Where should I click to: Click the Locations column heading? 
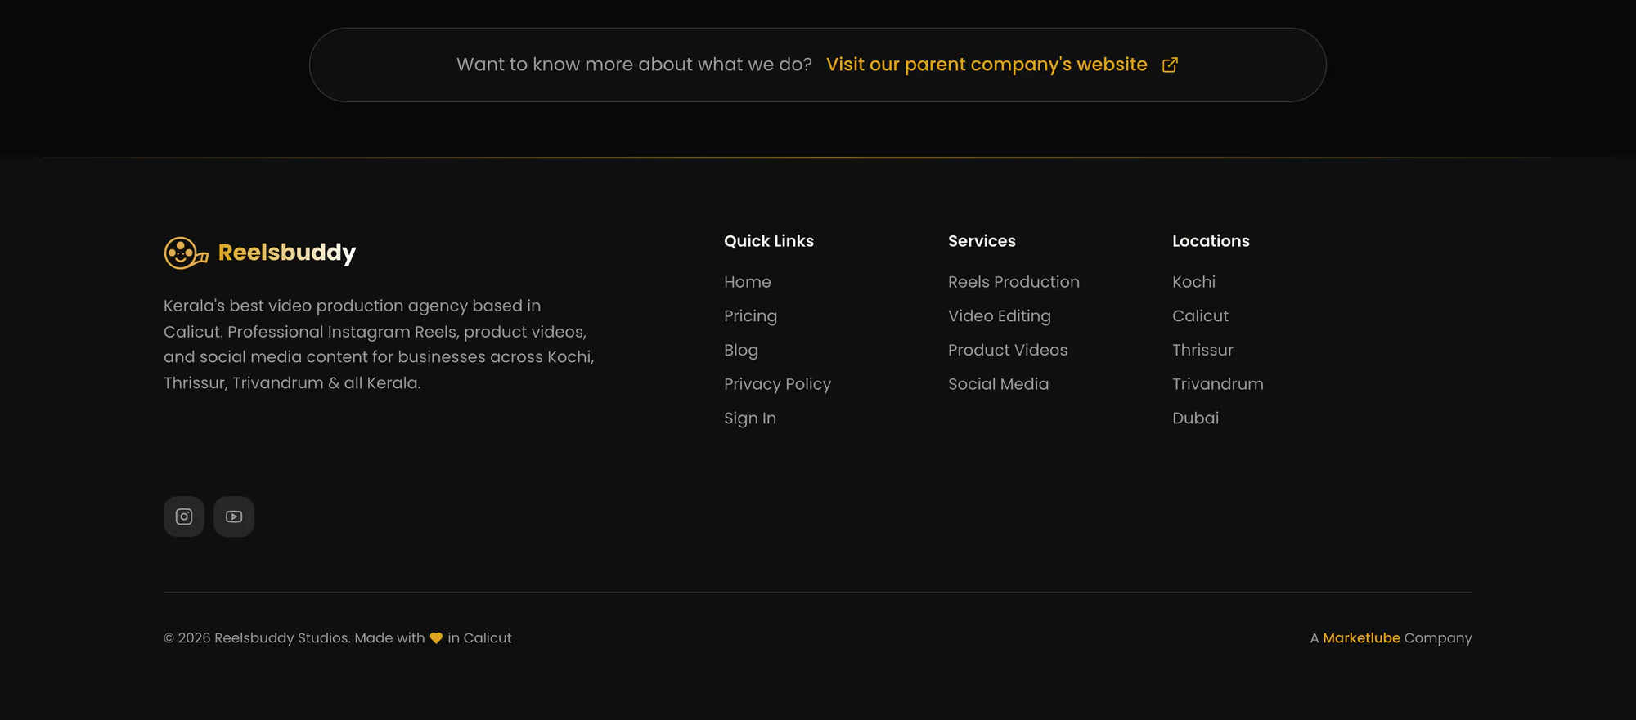[x=1211, y=241]
